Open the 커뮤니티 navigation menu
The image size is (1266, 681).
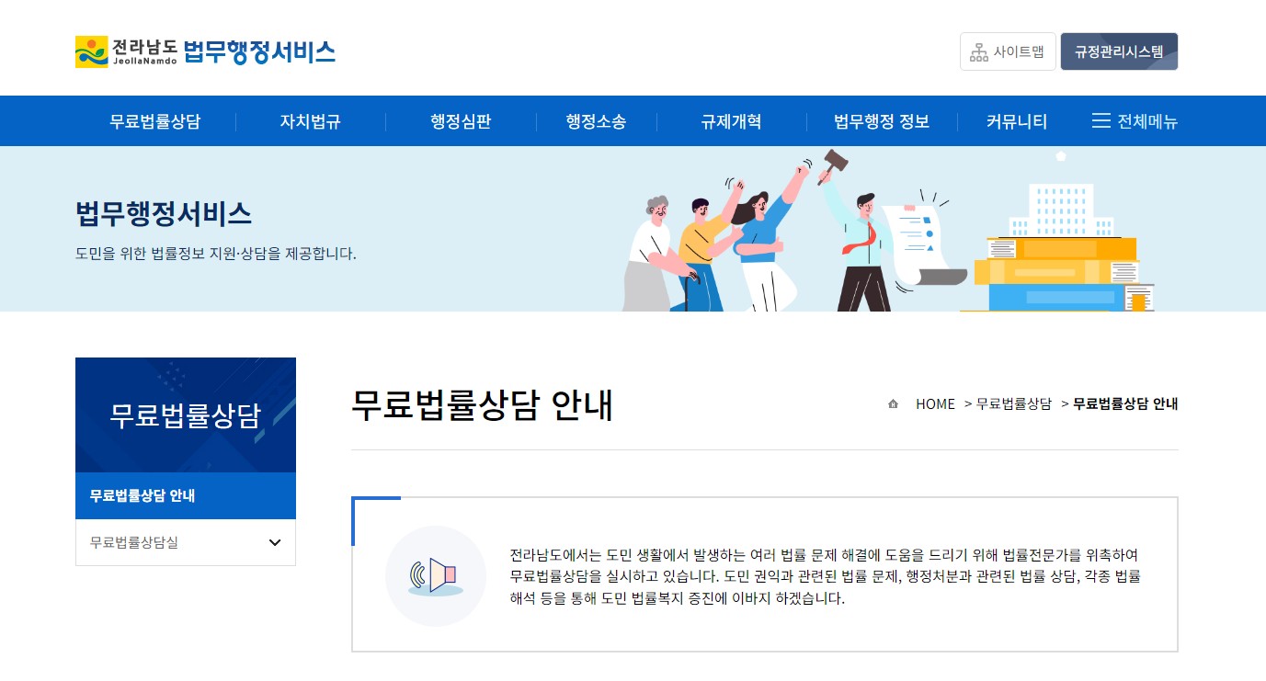(x=1017, y=121)
